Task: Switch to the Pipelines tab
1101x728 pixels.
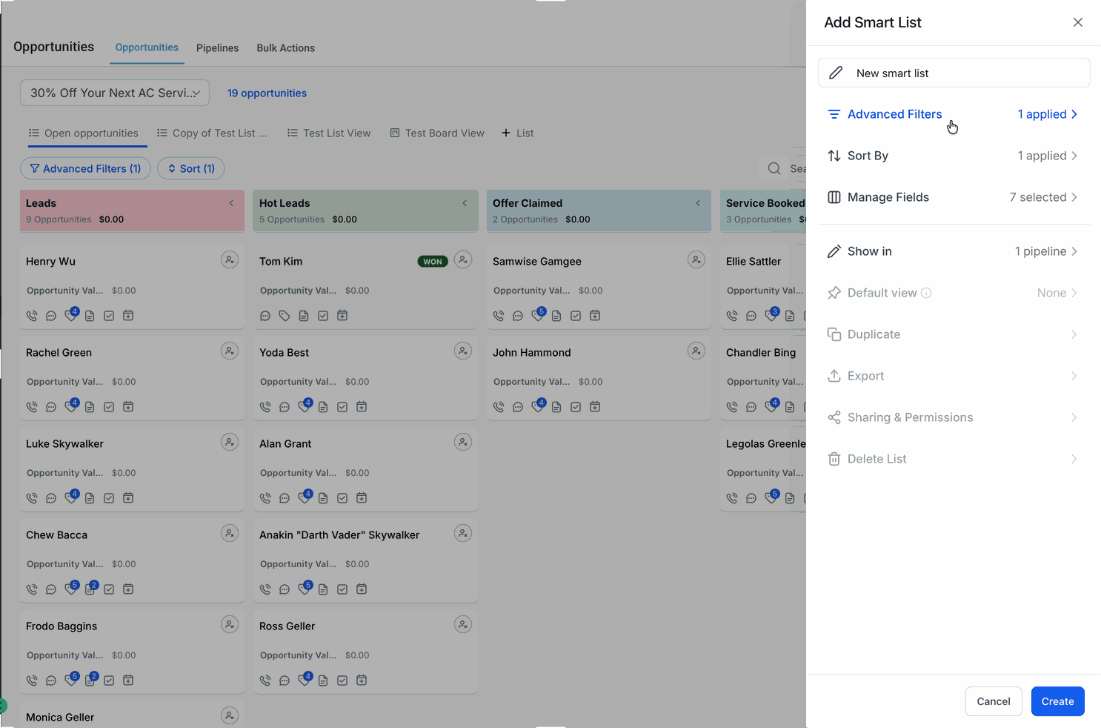Action: tap(217, 48)
